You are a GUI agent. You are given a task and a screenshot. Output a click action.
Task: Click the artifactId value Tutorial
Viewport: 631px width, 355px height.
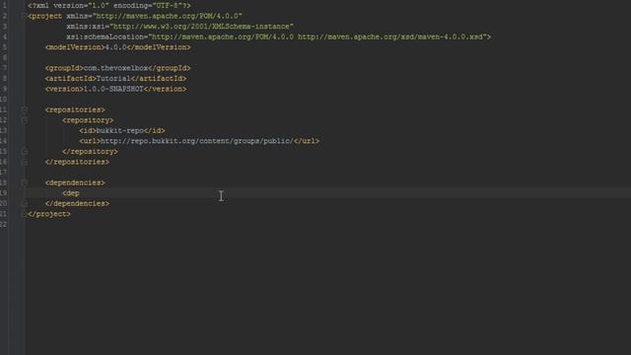113,79
